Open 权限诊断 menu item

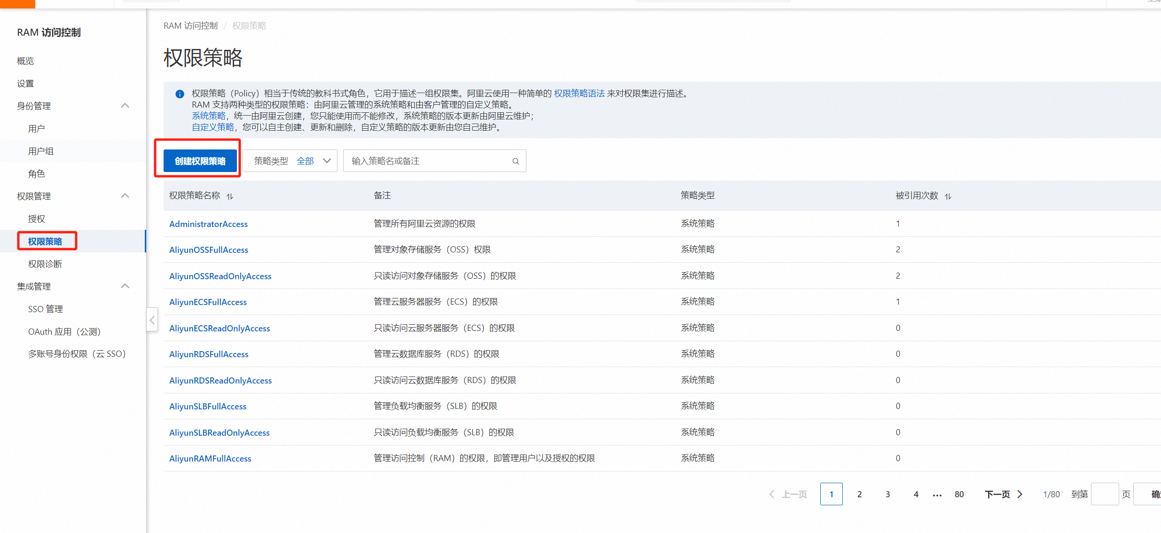tap(45, 264)
